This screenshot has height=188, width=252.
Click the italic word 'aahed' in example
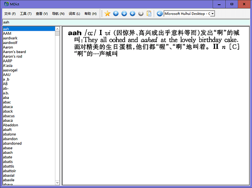tap(149, 40)
